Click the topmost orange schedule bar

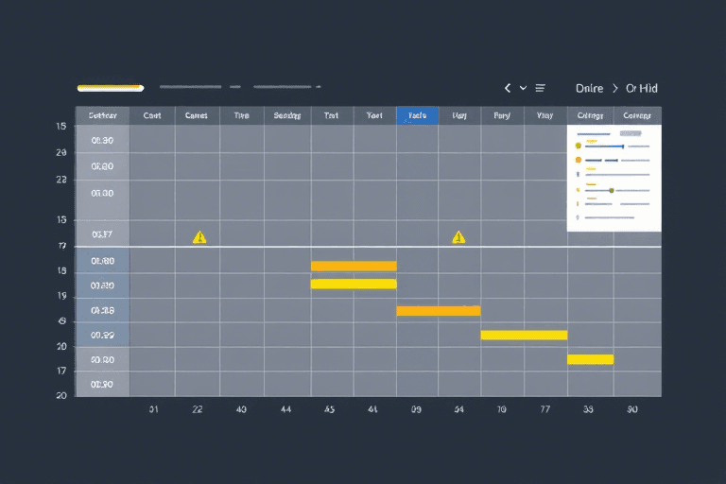pos(354,266)
